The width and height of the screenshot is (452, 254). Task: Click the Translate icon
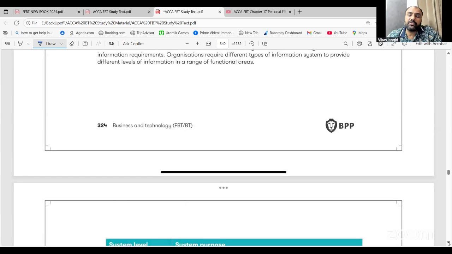click(111, 44)
